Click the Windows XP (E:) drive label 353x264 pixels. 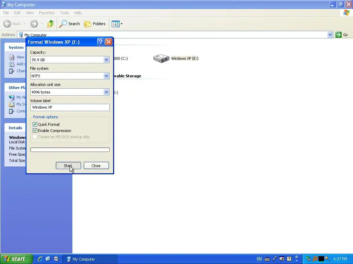click(x=185, y=58)
